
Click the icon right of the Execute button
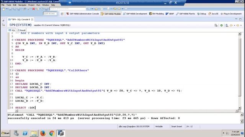coord(227,25)
